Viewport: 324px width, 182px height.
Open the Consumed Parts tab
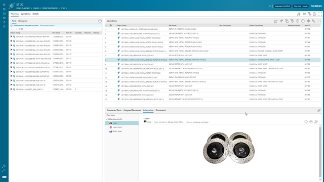coord(114,110)
